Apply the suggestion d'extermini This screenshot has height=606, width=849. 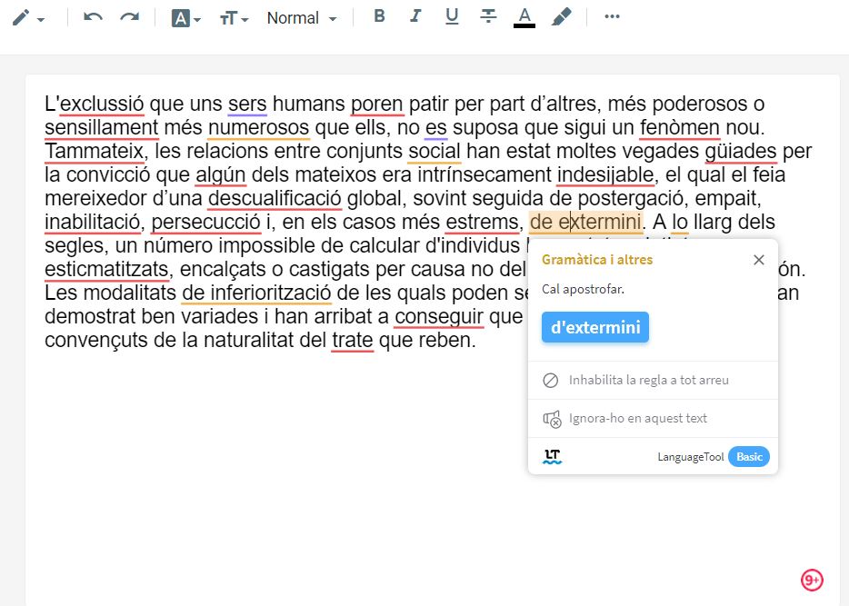tap(594, 327)
